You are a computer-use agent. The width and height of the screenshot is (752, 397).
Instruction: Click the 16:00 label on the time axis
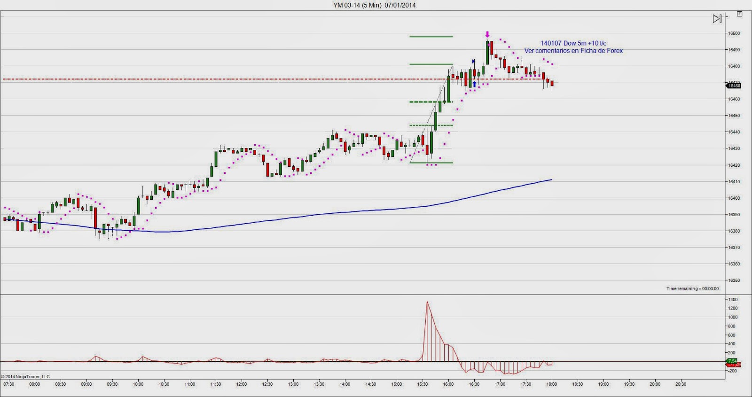tap(448, 384)
